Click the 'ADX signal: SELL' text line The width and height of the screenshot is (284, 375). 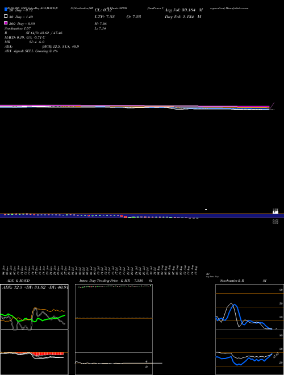point(31,51)
